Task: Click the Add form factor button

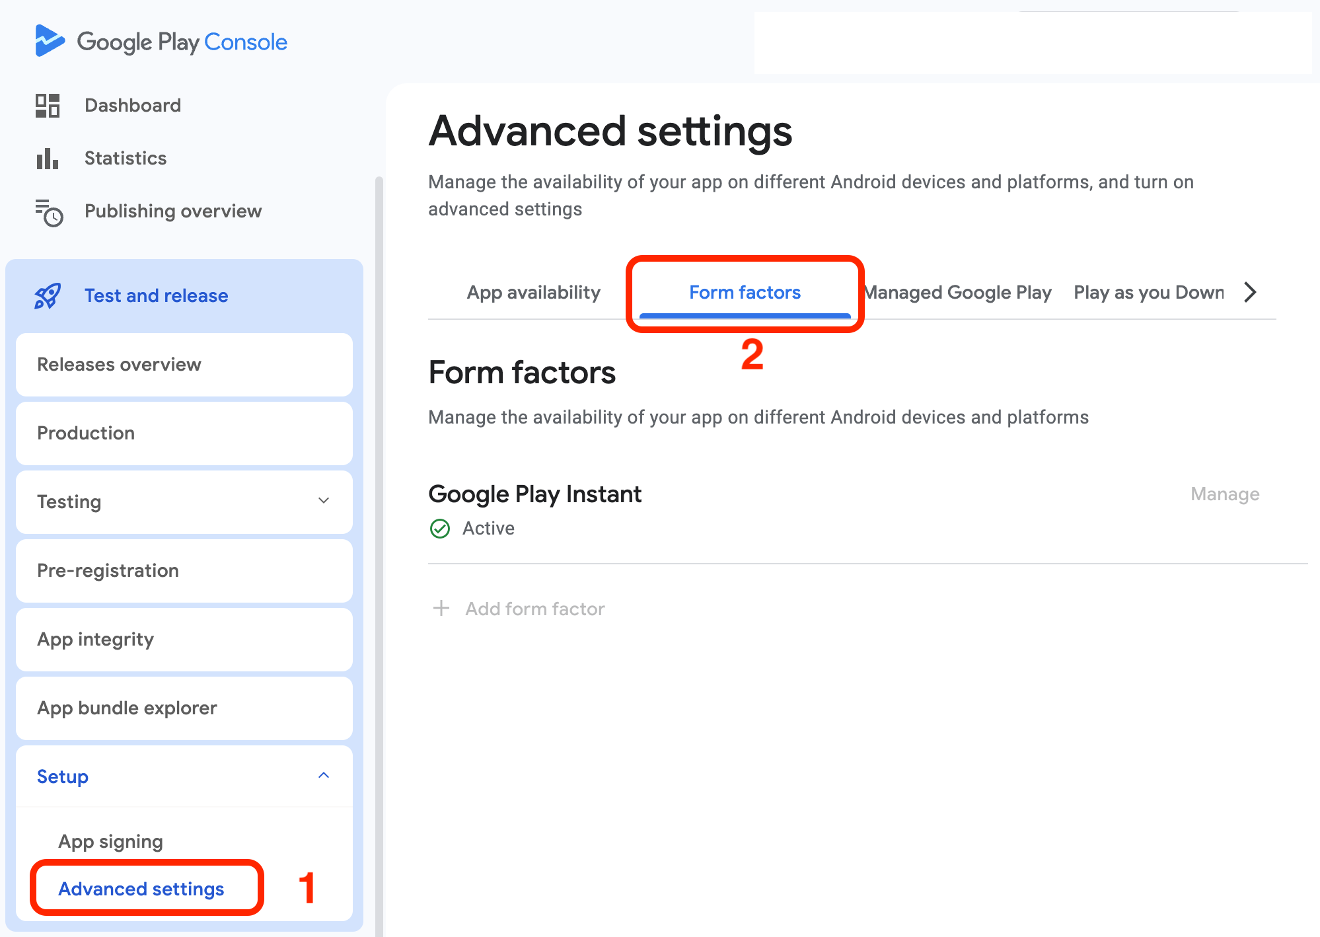Action: point(519,609)
